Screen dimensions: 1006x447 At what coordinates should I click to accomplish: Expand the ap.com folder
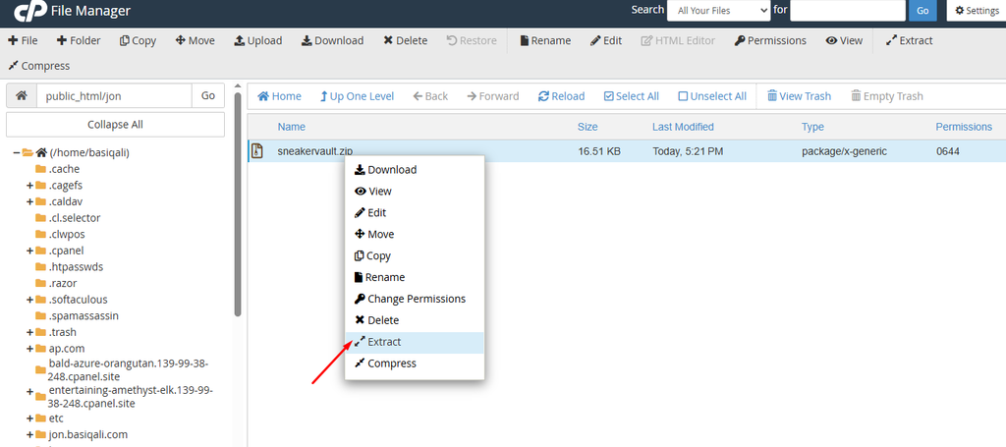(29, 348)
